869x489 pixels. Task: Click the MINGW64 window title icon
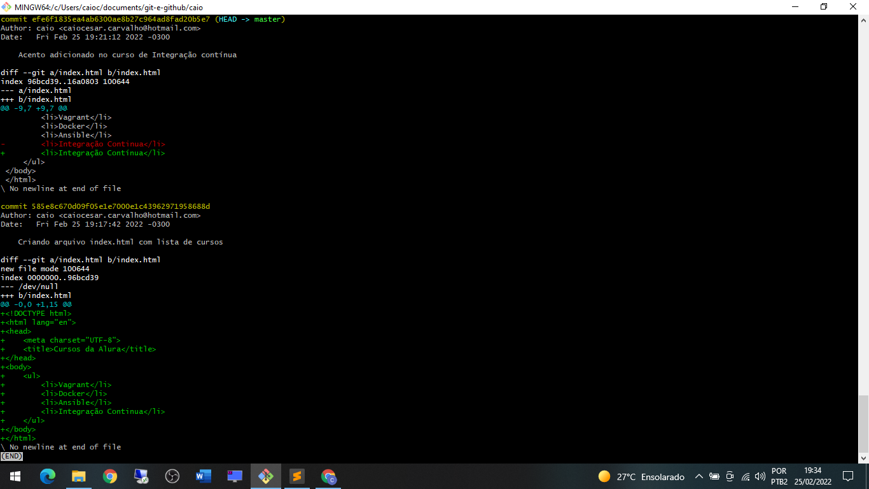pyautogui.click(x=7, y=7)
